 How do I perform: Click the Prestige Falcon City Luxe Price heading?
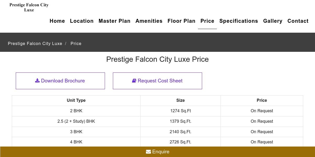coord(157,59)
